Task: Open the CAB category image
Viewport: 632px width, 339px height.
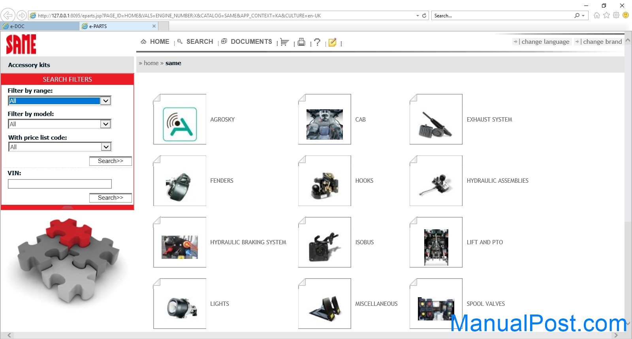Action: coord(325,119)
